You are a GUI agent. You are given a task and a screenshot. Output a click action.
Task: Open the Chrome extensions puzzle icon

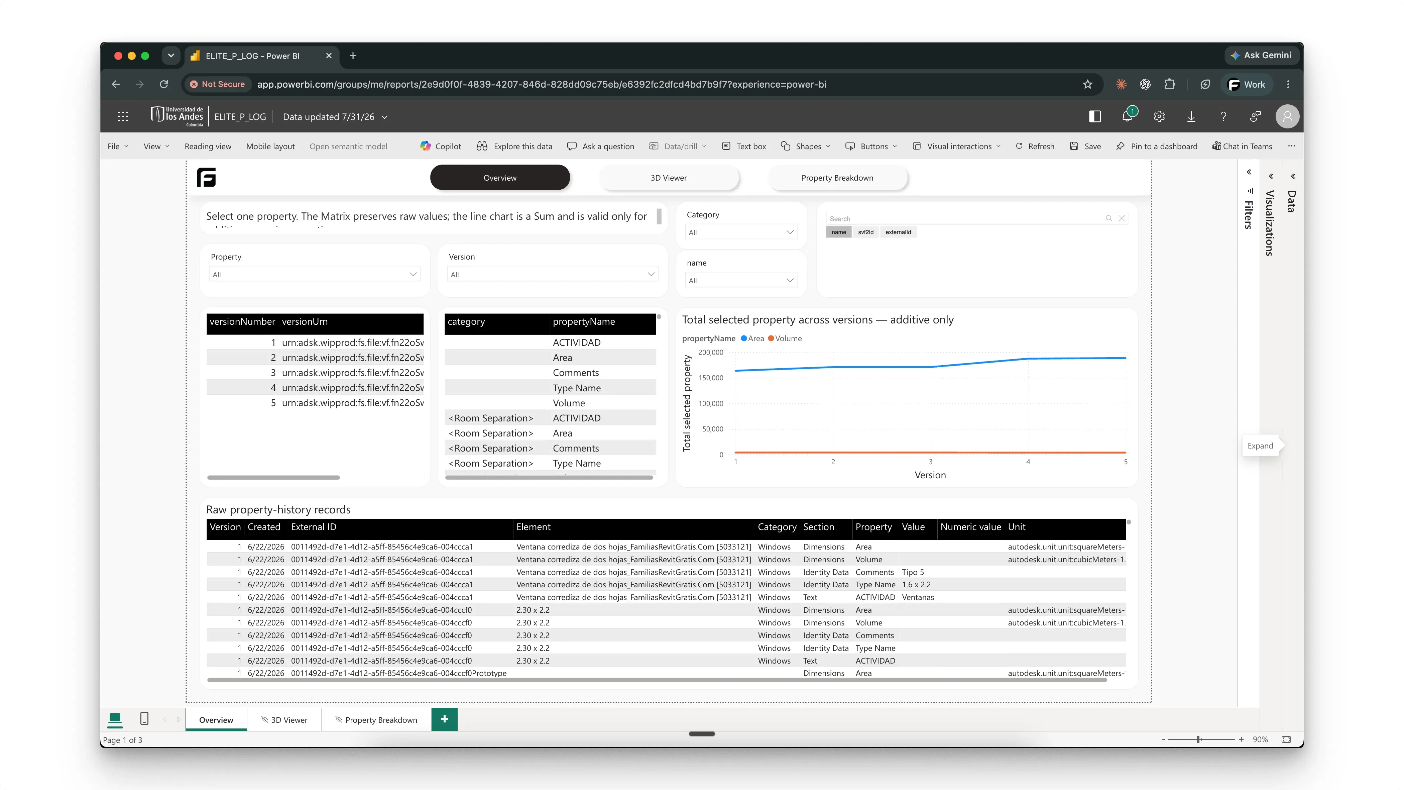coord(1170,85)
